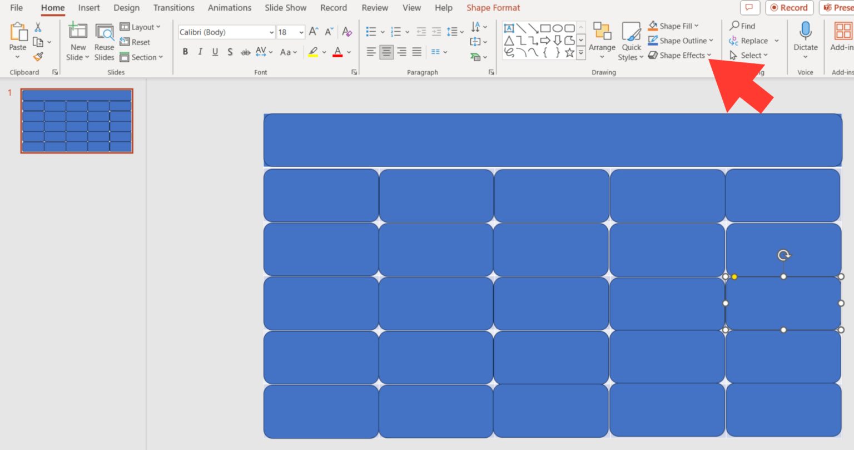
Task: Toggle italic formatting
Action: pyautogui.click(x=200, y=52)
